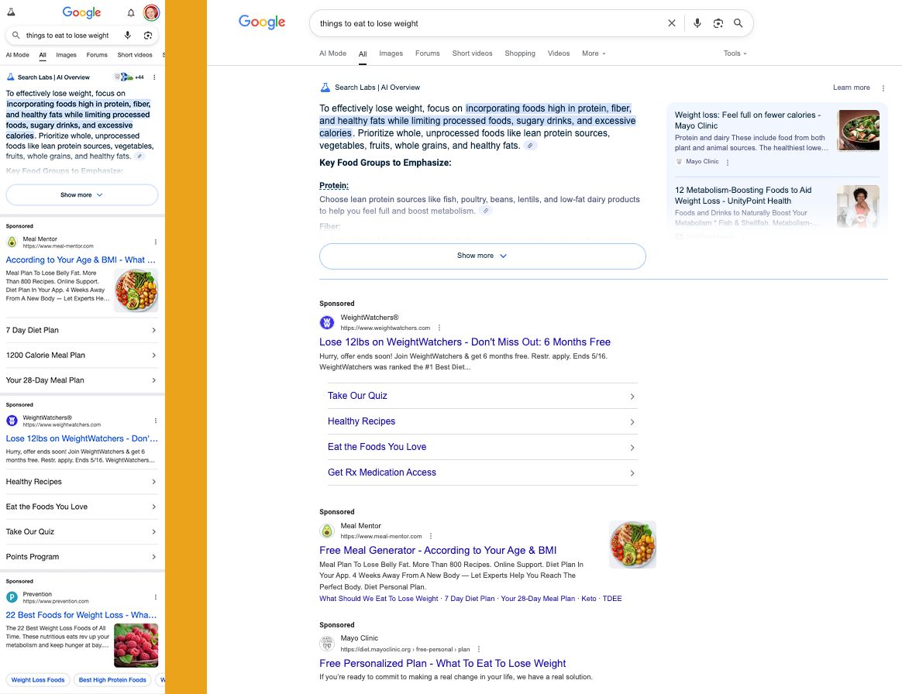Switch to Forums tab on desktop
Image resolution: width=902 pixels, height=694 pixels.
tap(428, 53)
